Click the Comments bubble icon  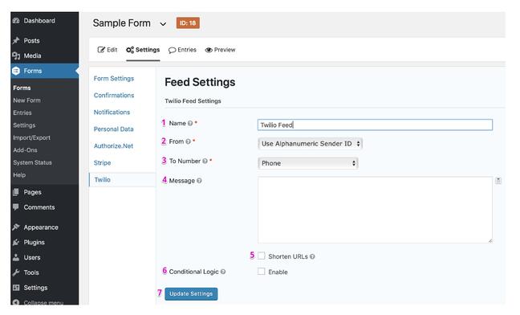pos(16,207)
